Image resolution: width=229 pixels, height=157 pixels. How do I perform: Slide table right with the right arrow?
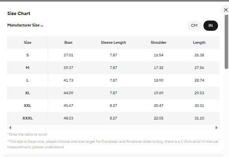216,127
